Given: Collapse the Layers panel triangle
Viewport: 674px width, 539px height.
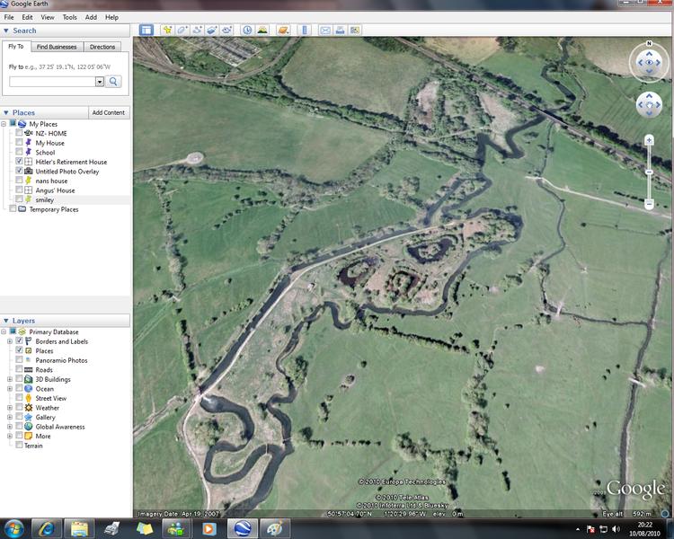Looking at the screenshot, I should (x=6, y=321).
